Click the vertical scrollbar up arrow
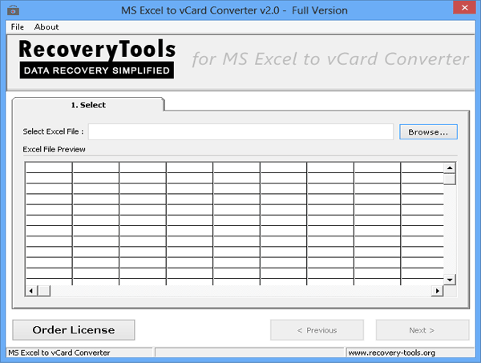Viewport: 481px width, 363px height. 450,167
